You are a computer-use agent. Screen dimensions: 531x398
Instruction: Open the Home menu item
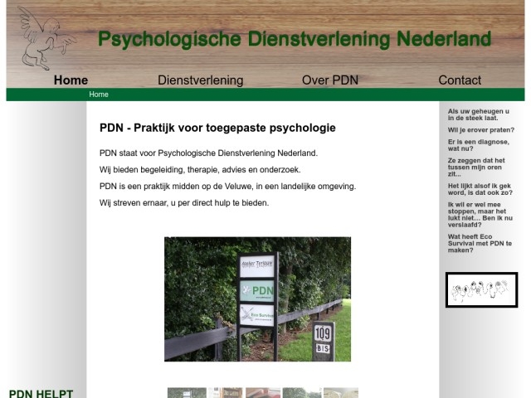tap(71, 80)
